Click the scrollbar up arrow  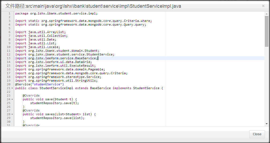coord(267,13)
